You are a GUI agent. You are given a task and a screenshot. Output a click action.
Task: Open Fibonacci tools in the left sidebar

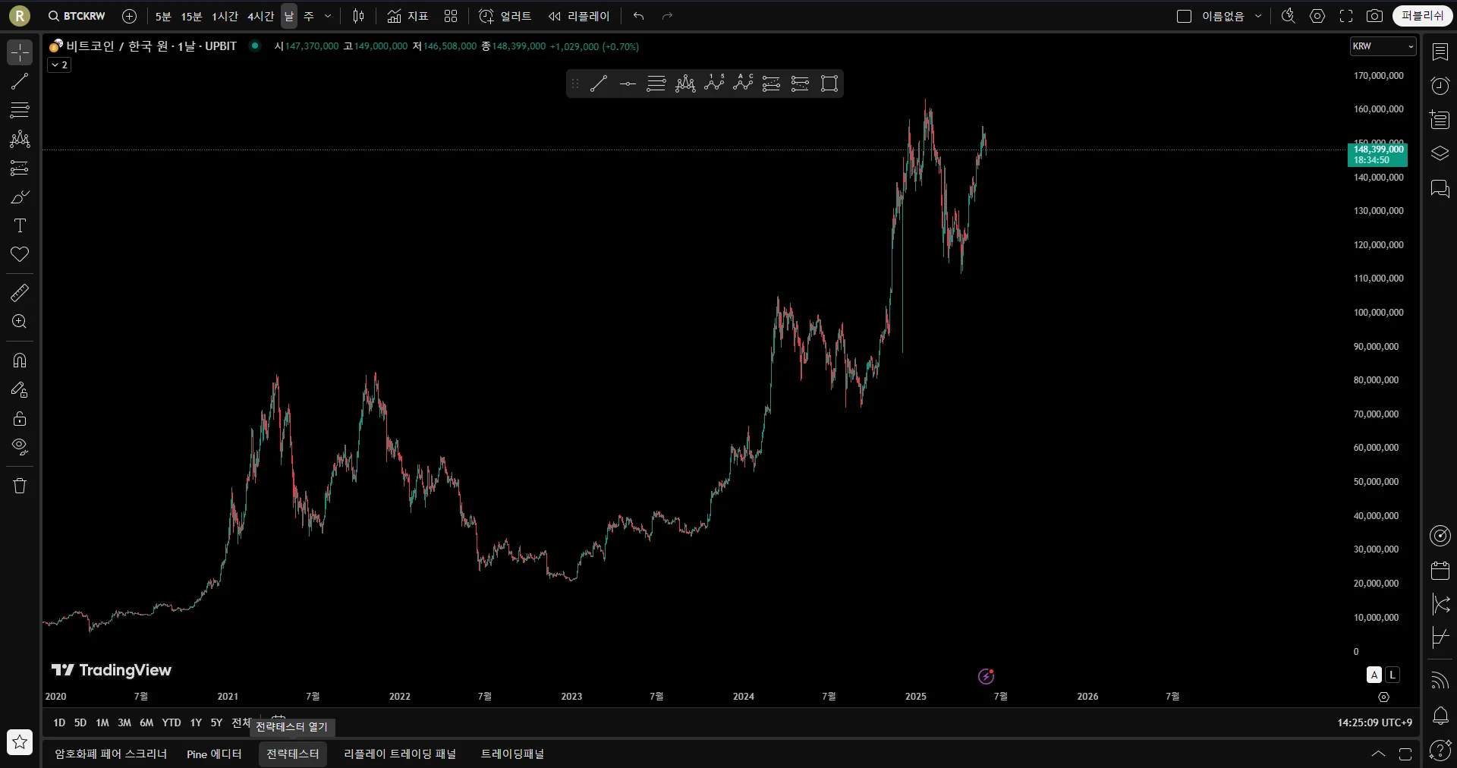point(20,110)
